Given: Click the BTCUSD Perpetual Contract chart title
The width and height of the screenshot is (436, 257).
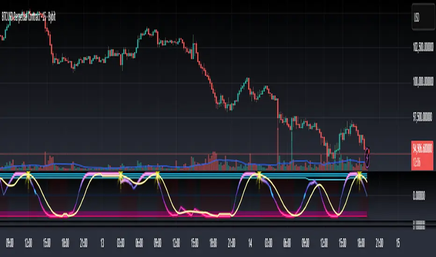Looking at the screenshot, I should point(29,17).
